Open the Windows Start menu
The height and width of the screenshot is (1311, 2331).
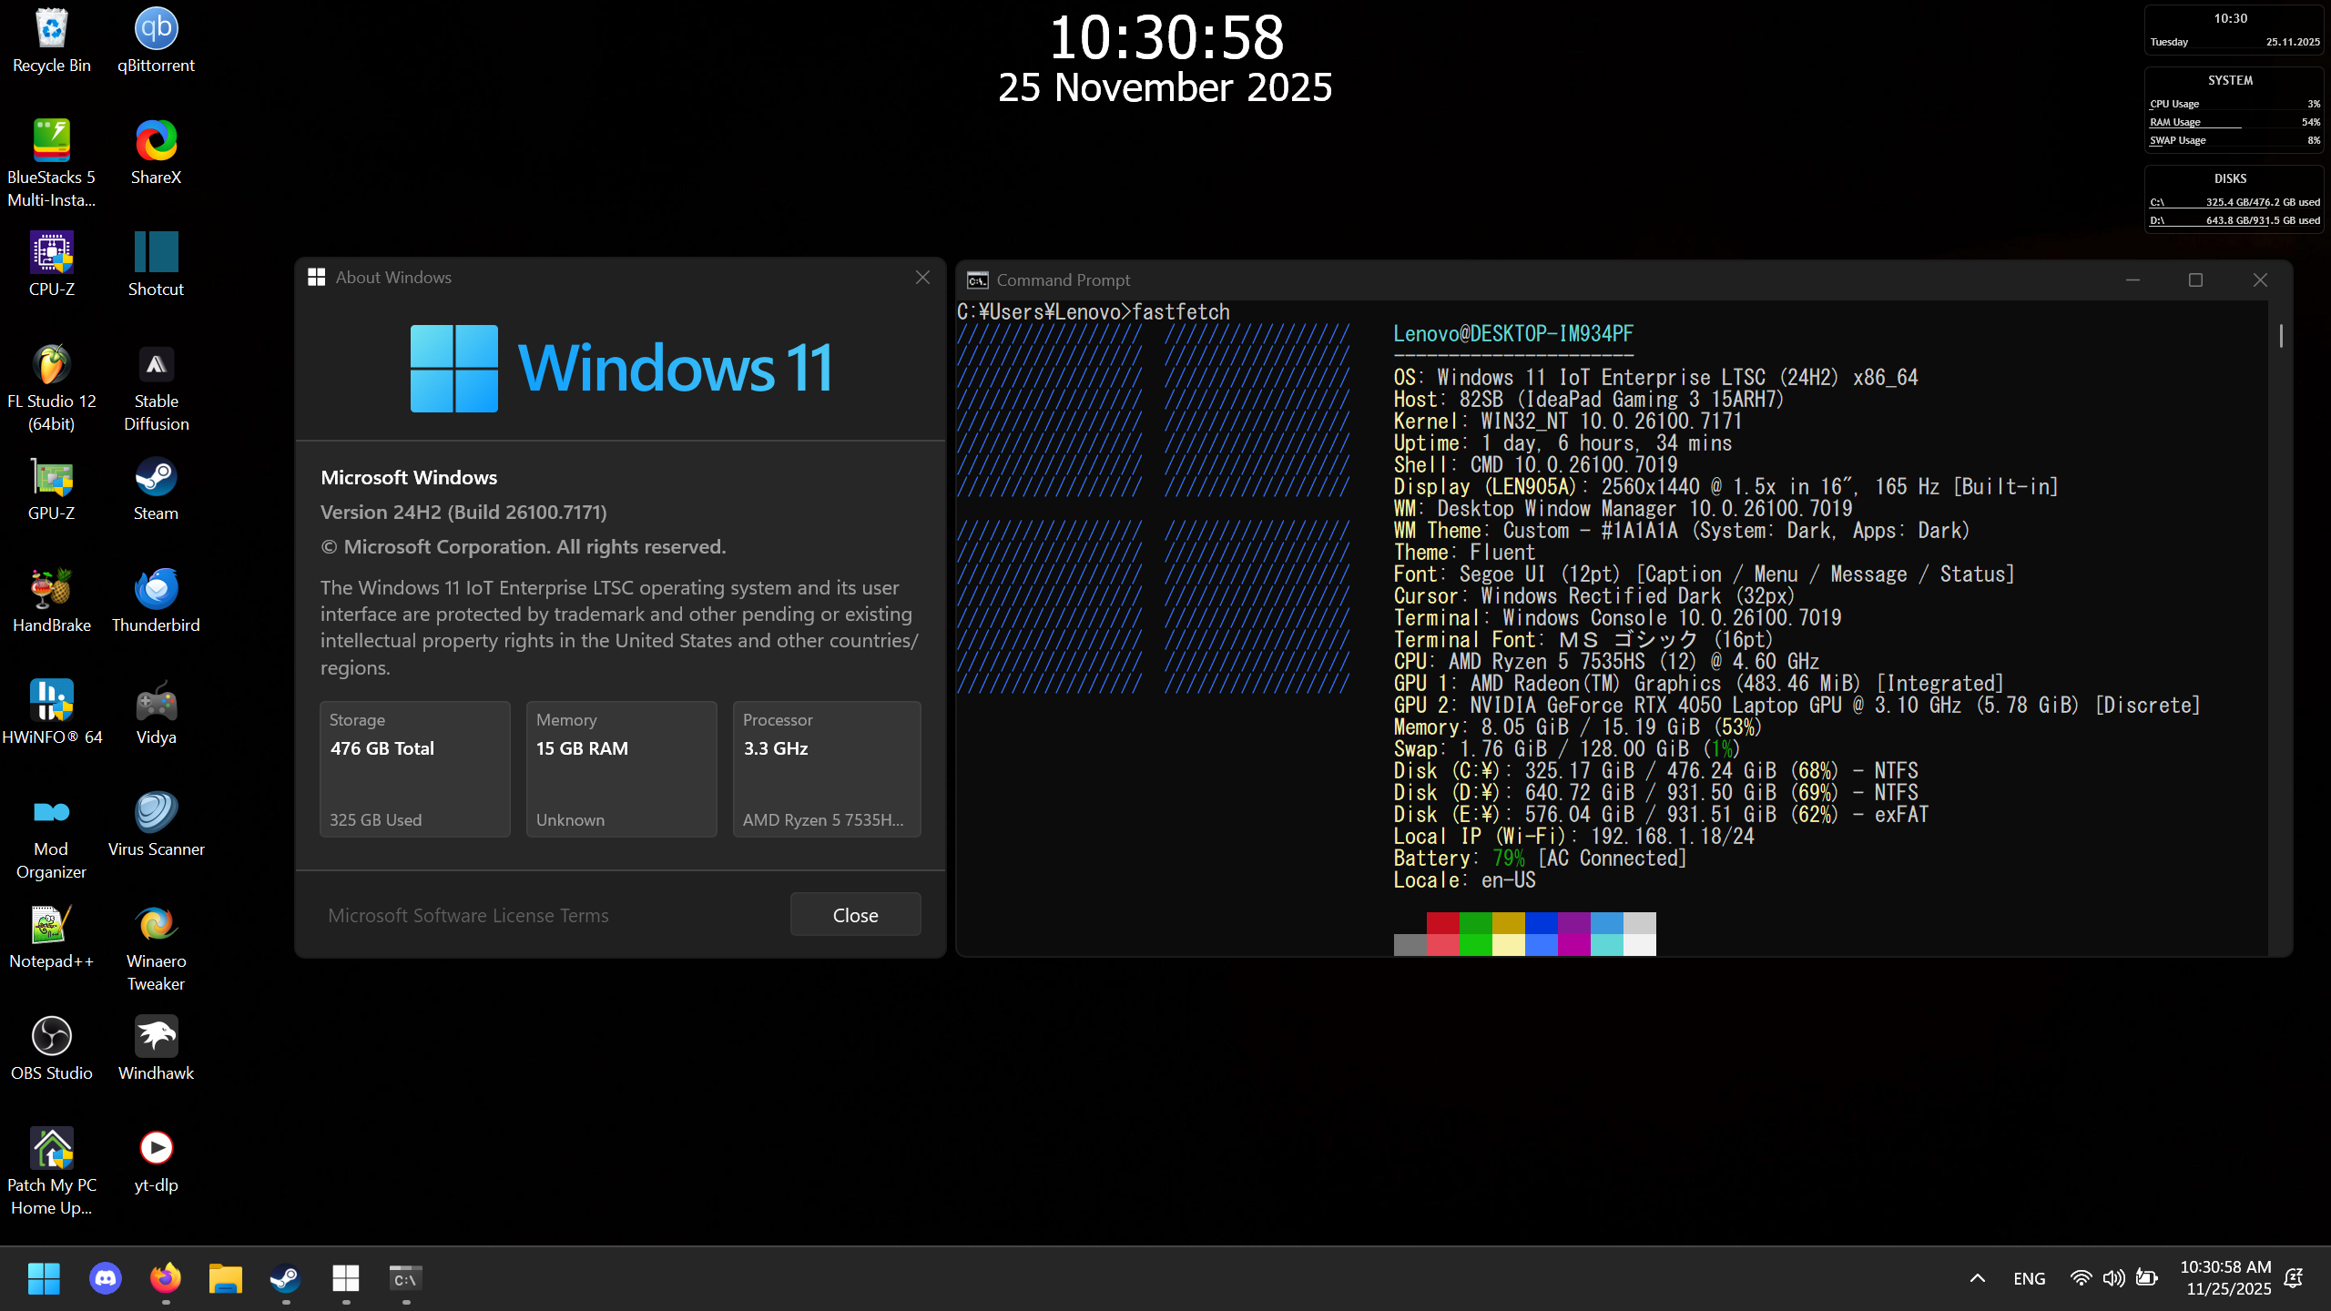click(x=44, y=1278)
